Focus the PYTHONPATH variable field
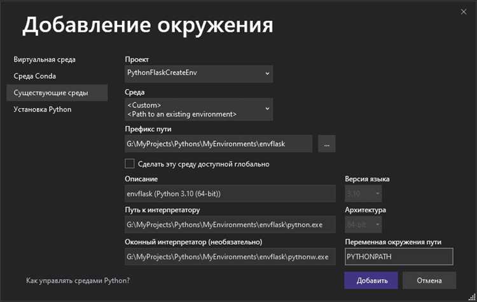 399,257
